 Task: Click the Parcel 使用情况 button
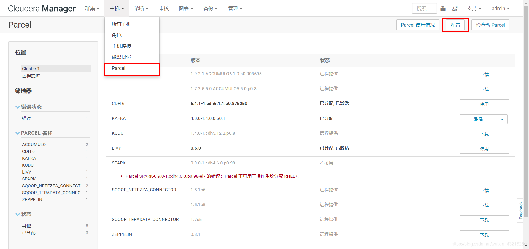point(418,25)
